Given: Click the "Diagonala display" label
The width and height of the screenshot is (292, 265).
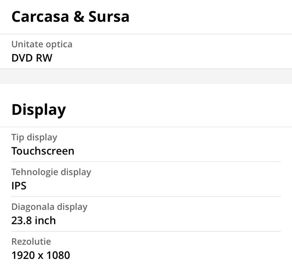Looking at the screenshot, I should (x=49, y=207).
